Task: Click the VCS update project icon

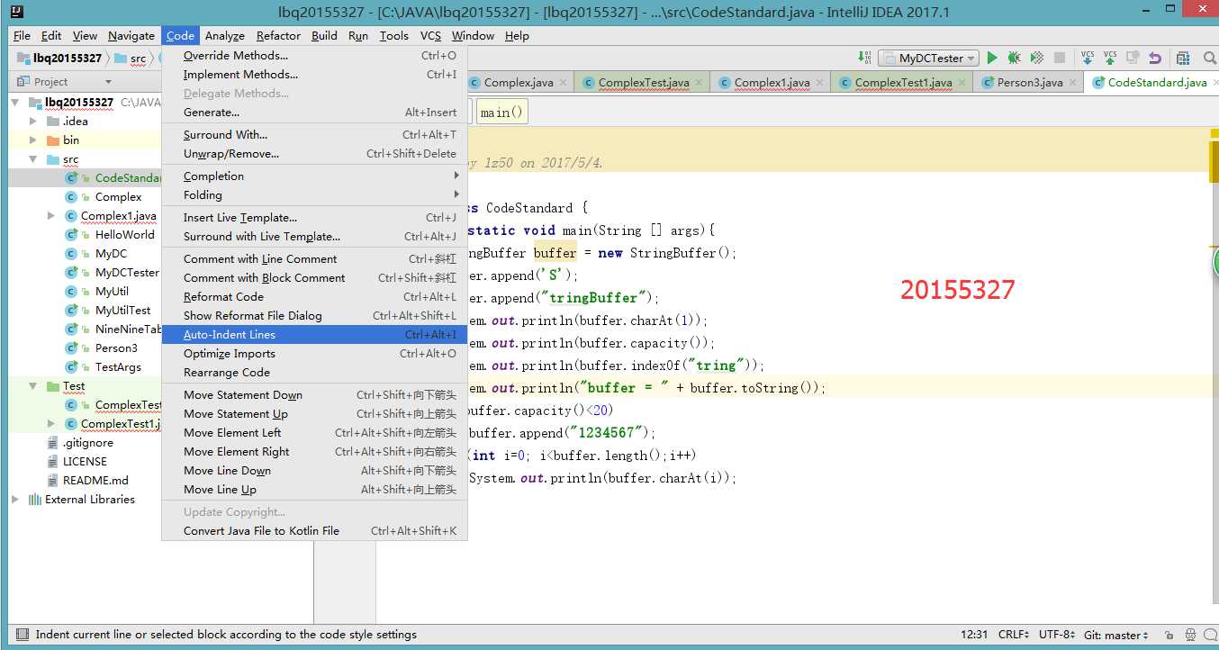Action: click(1088, 58)
